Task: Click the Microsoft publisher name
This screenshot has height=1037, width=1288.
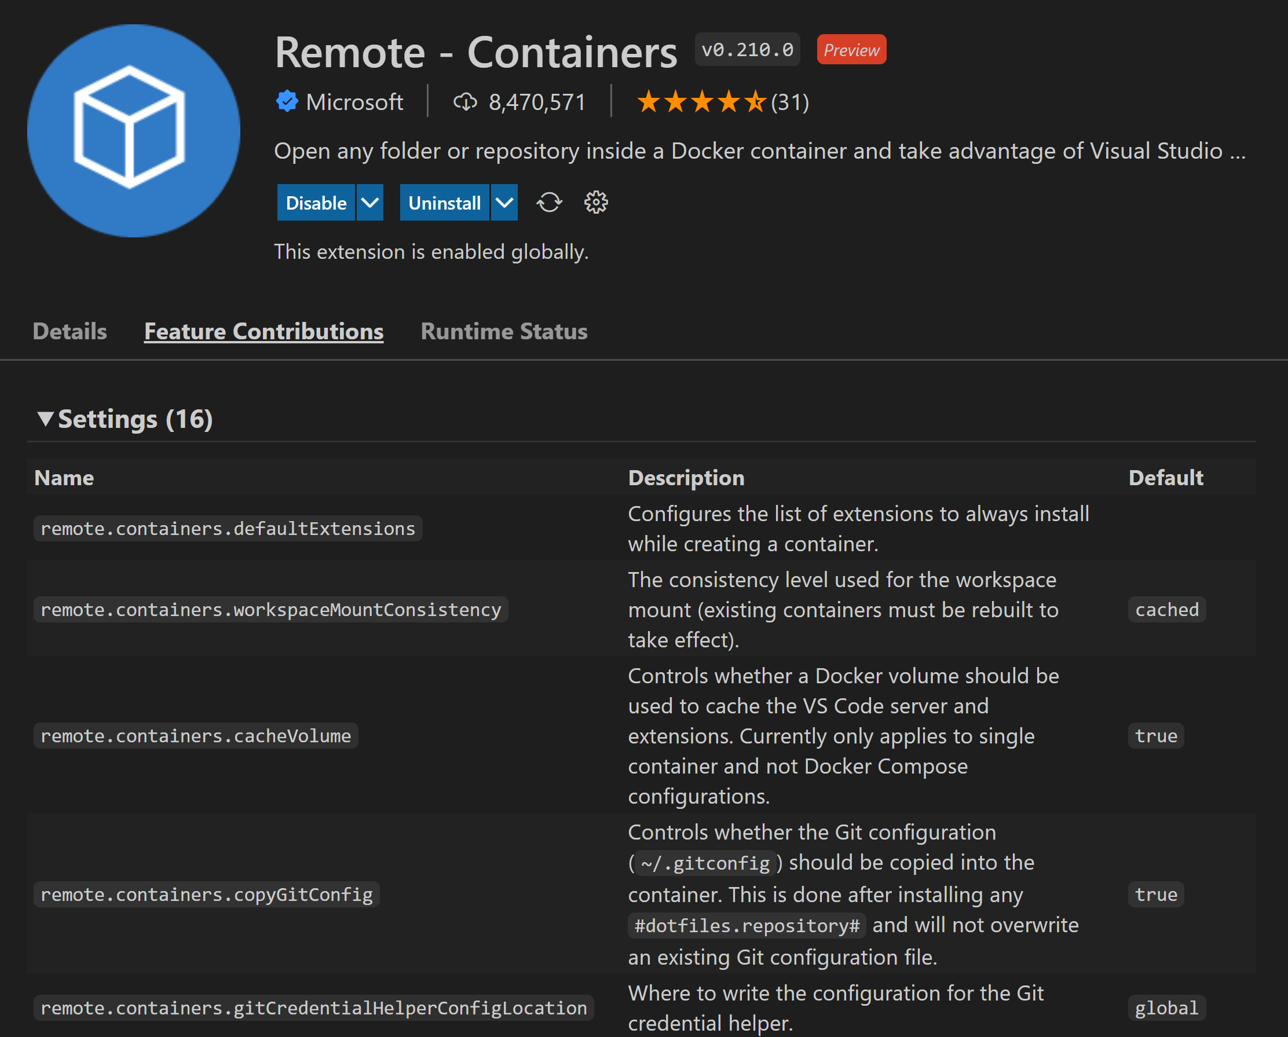Action: click(355, 101)
